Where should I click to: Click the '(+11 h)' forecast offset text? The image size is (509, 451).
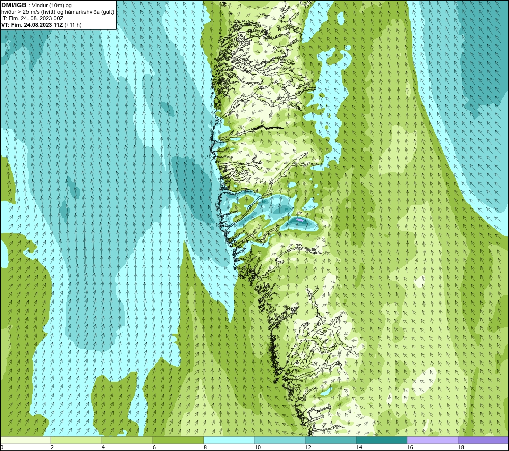tap(73, 25)
